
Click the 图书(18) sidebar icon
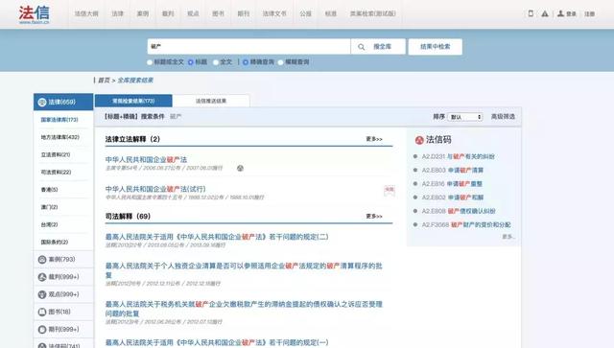(x=42, y=312)
